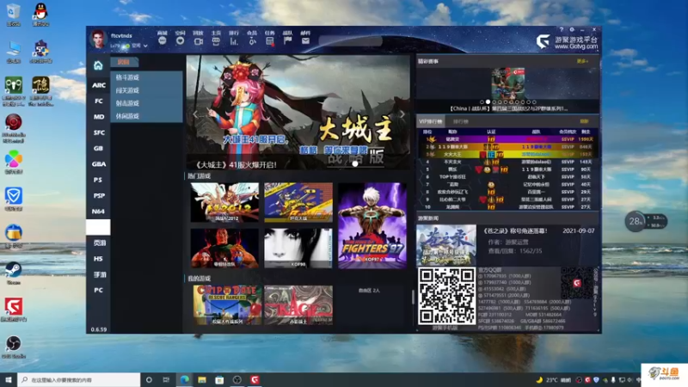The width and height of the screenshot is (688, 387).
Task: Select the TOP rank 6 row
Action: tap(507, 177)
